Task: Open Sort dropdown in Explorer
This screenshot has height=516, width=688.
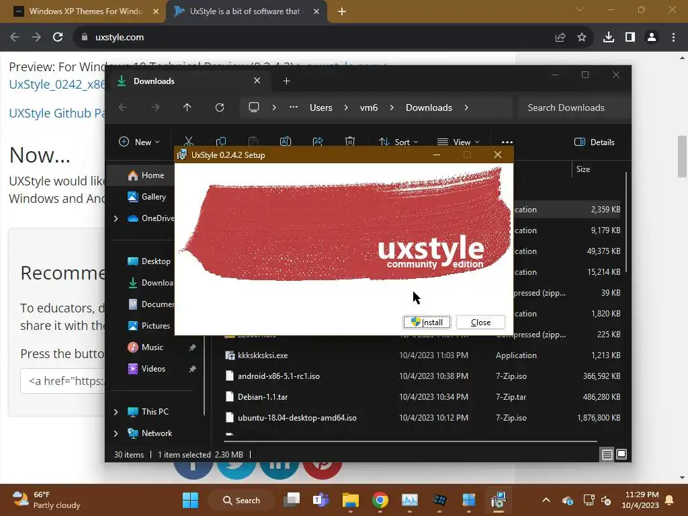Action: 398,142
